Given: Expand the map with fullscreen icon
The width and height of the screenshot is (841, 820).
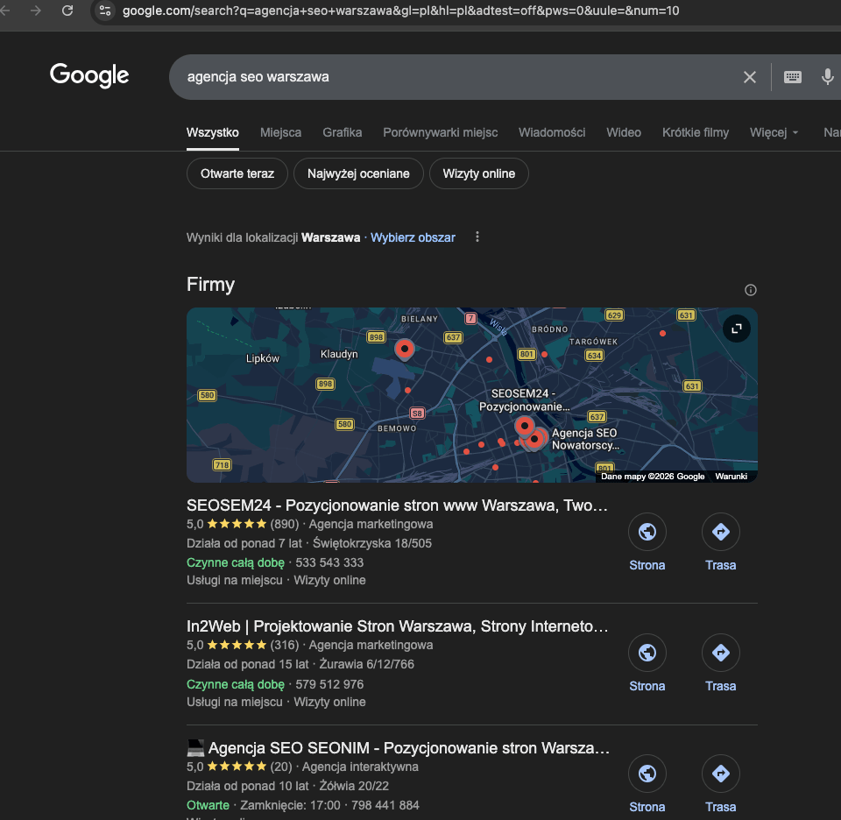Looking at the screenshot, I should pyautogui.click(x=737, y=329).
